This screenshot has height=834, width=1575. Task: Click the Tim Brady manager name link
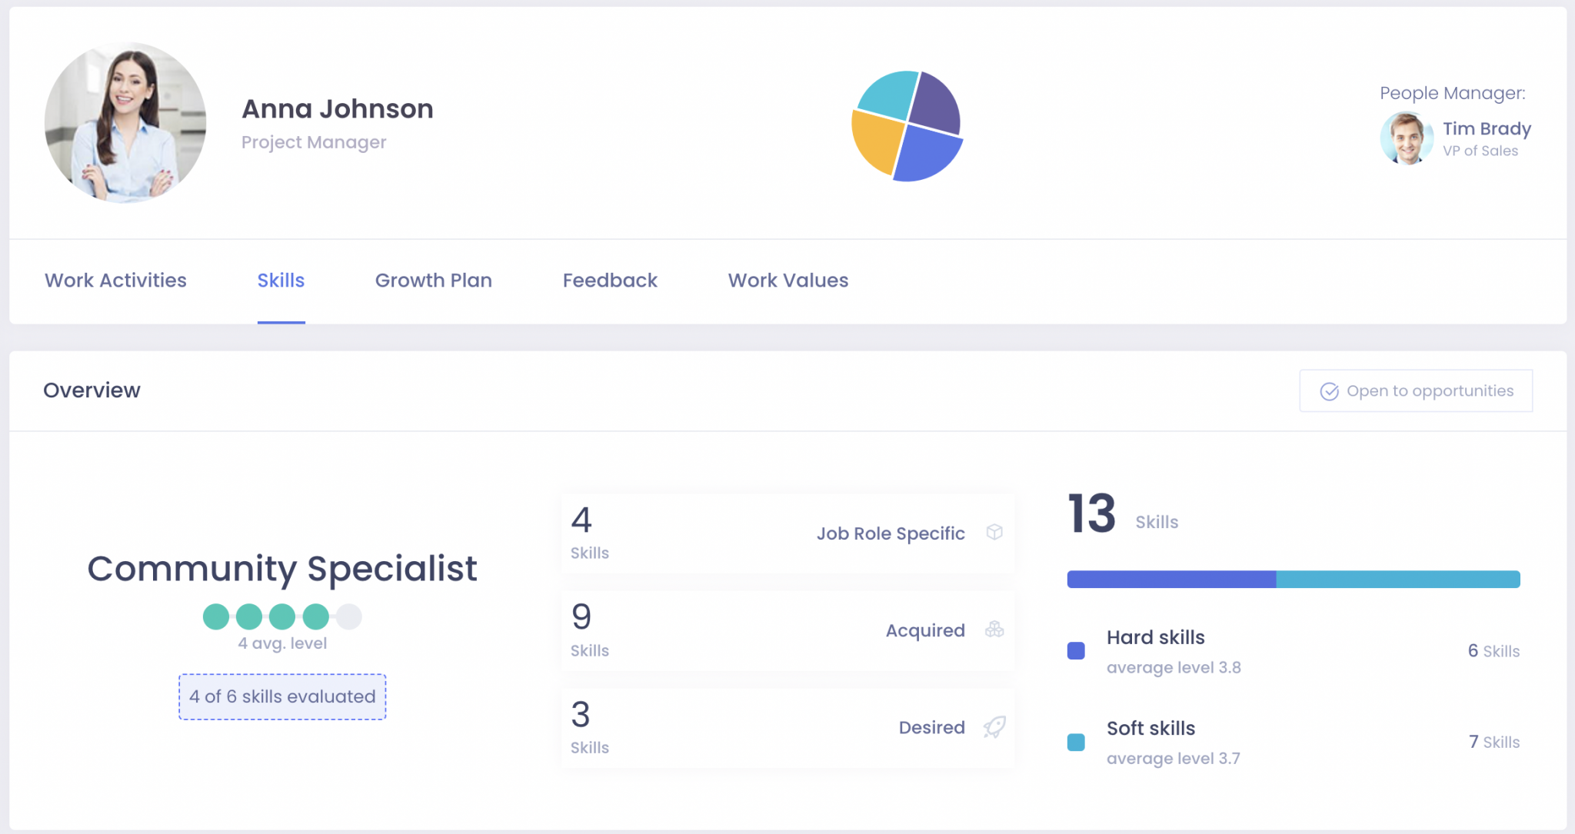pyautogui.click(x=1486, y=128)
